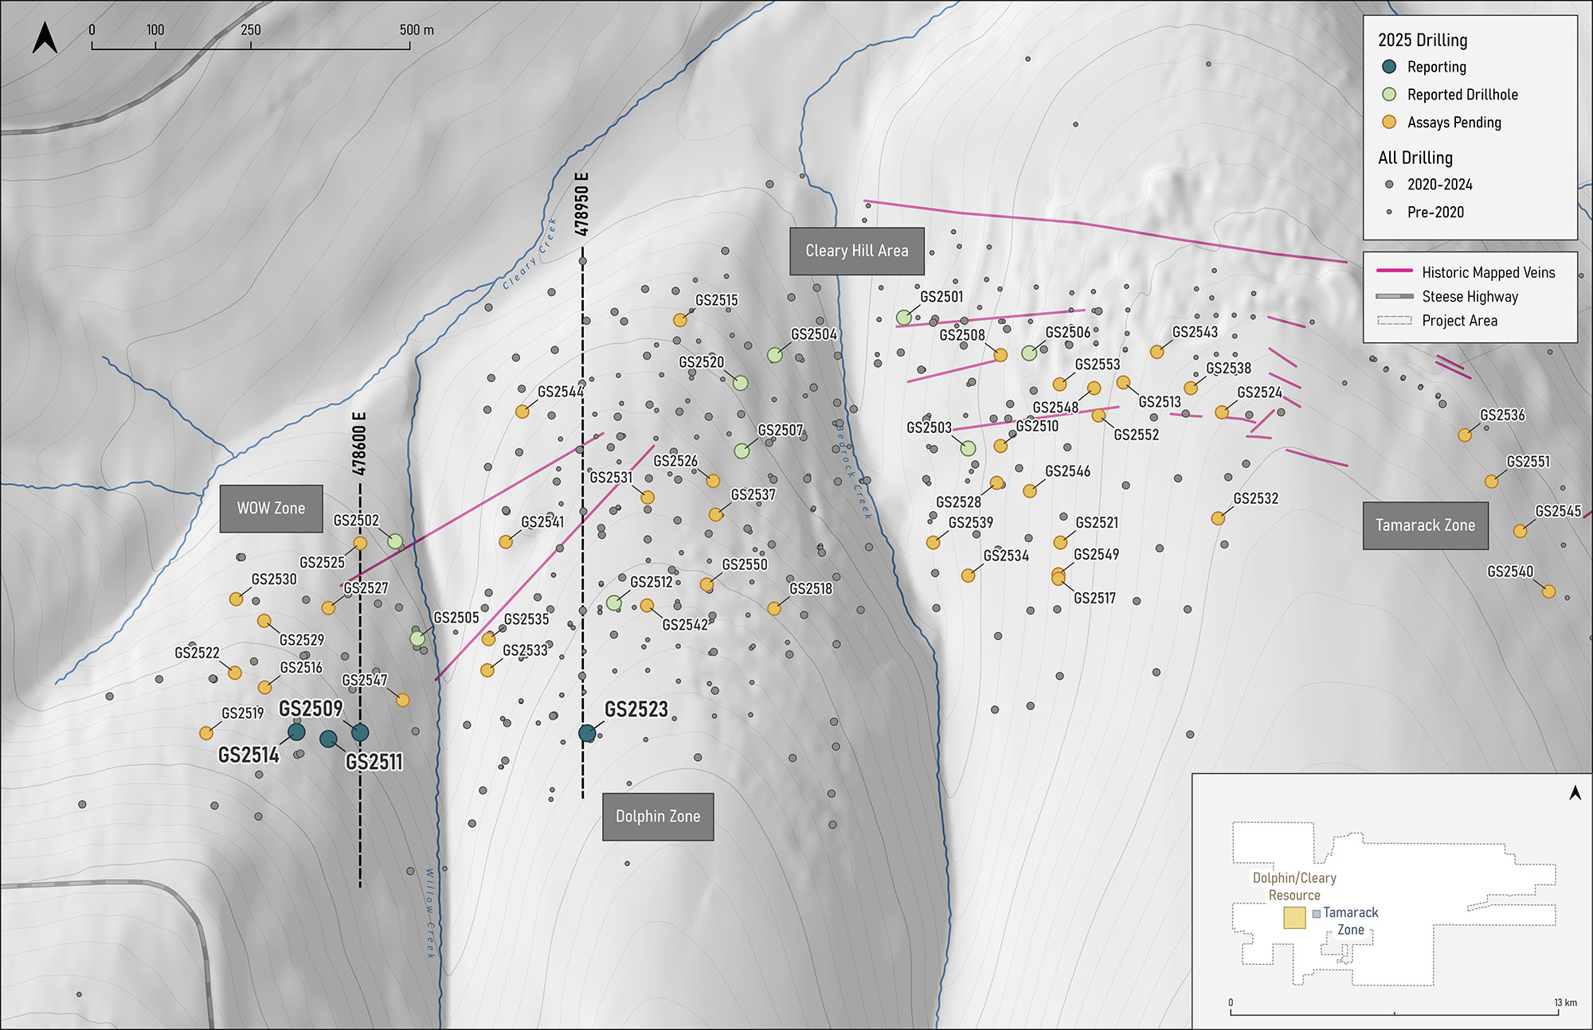Click the 500 m scale bar label
The image size is (1593, 1030).
(417, 30)
